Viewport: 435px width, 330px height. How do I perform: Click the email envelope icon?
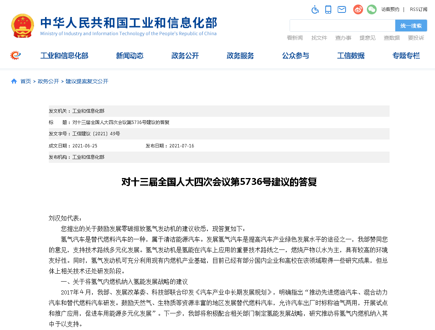point(341,9)
